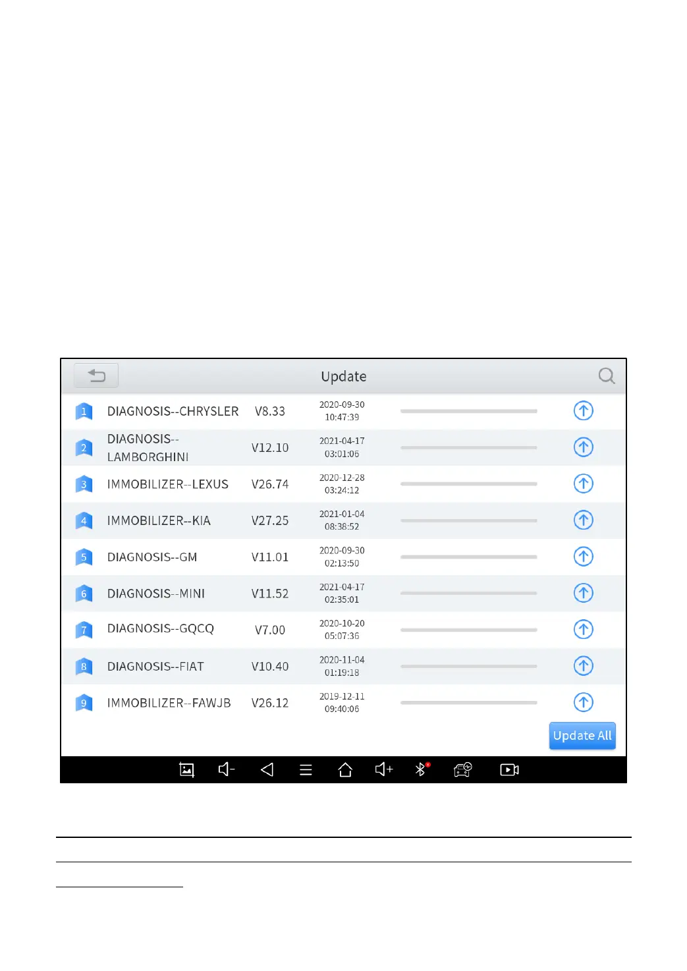This screenshot has width=687, height=971.
Task: Click version V27.25 text
Action: (x=270, y=520)
